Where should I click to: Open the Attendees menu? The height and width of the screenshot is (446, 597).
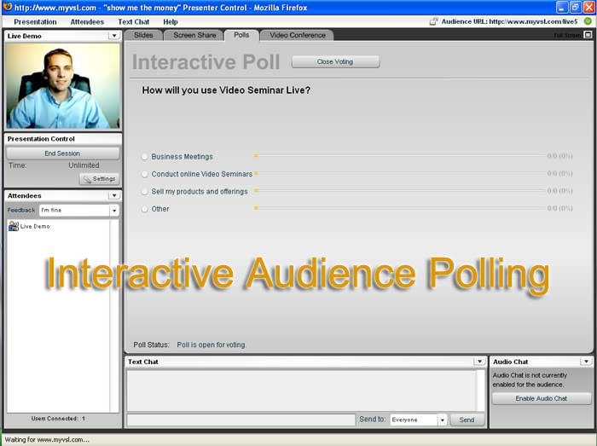pyautogui.click(x=87, y=22)
